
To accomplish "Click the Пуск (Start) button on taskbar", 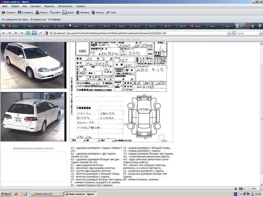I will click(x=6, y=194).
